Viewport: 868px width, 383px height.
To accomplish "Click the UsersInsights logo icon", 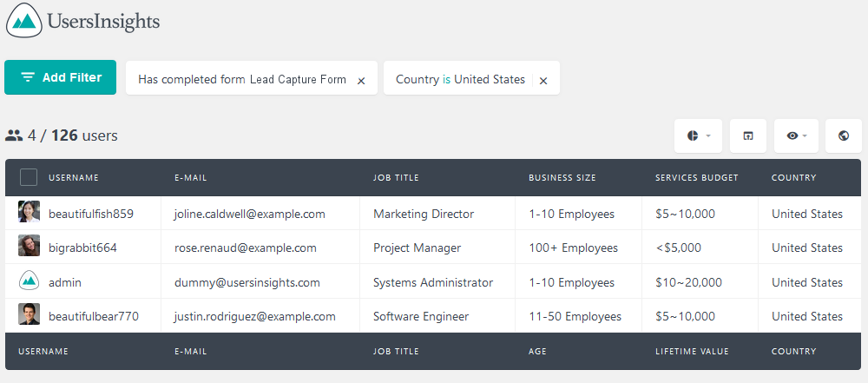I will coord(24,21).
